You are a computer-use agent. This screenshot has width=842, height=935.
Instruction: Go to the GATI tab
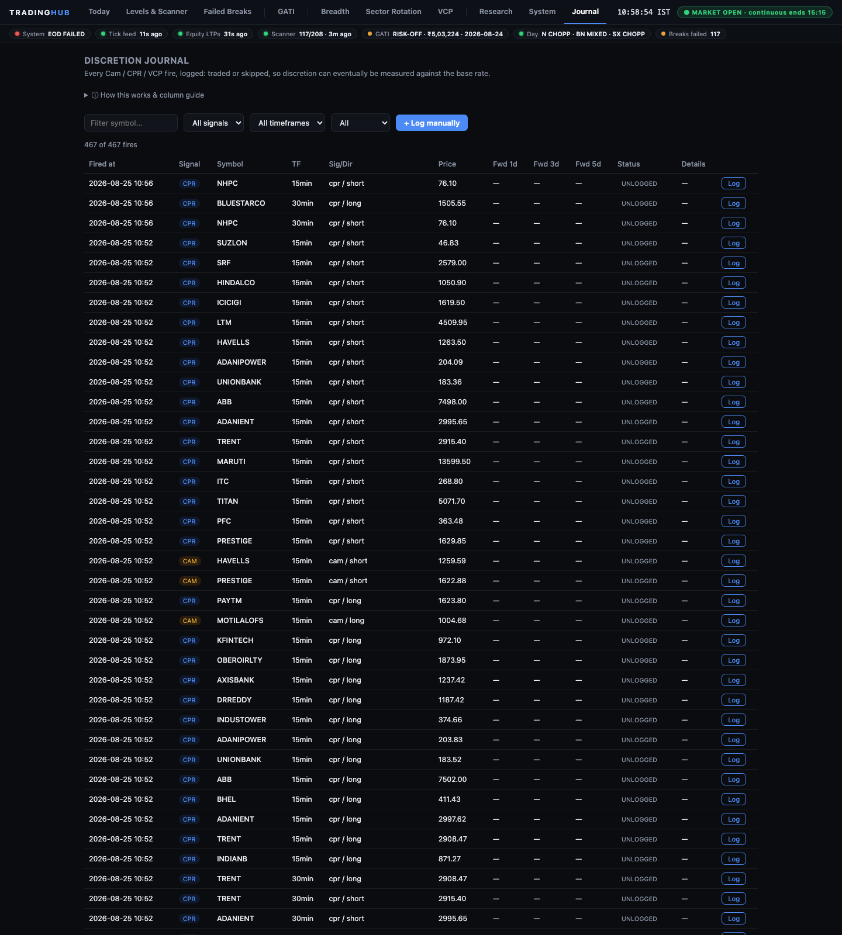coord(286,12)
